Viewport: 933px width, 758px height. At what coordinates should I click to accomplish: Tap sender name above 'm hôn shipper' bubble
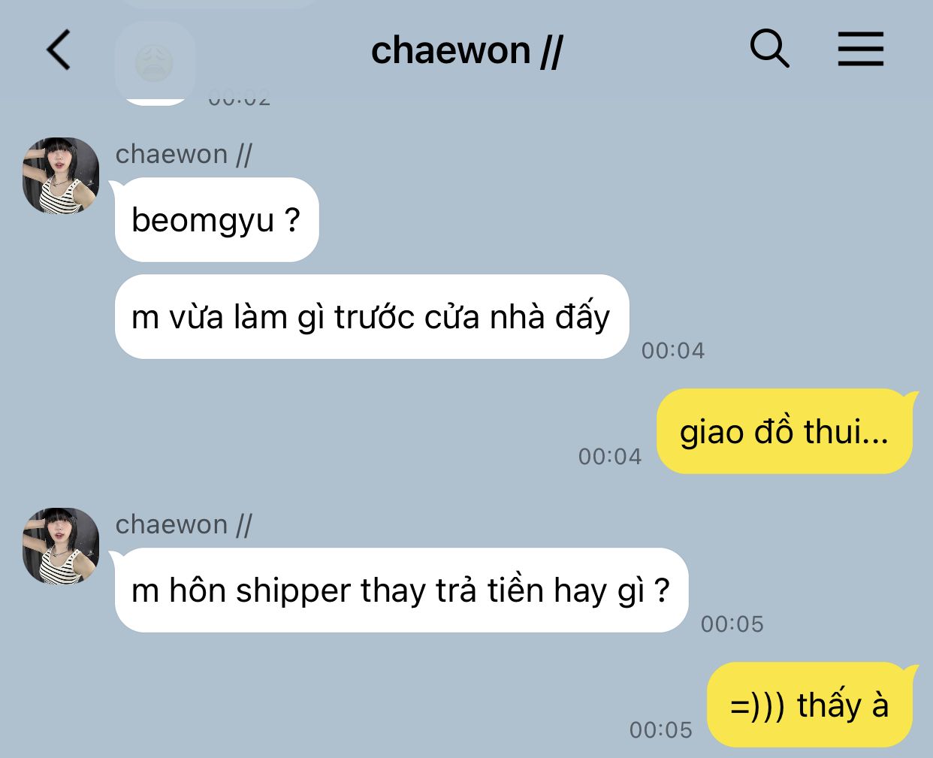183,524
